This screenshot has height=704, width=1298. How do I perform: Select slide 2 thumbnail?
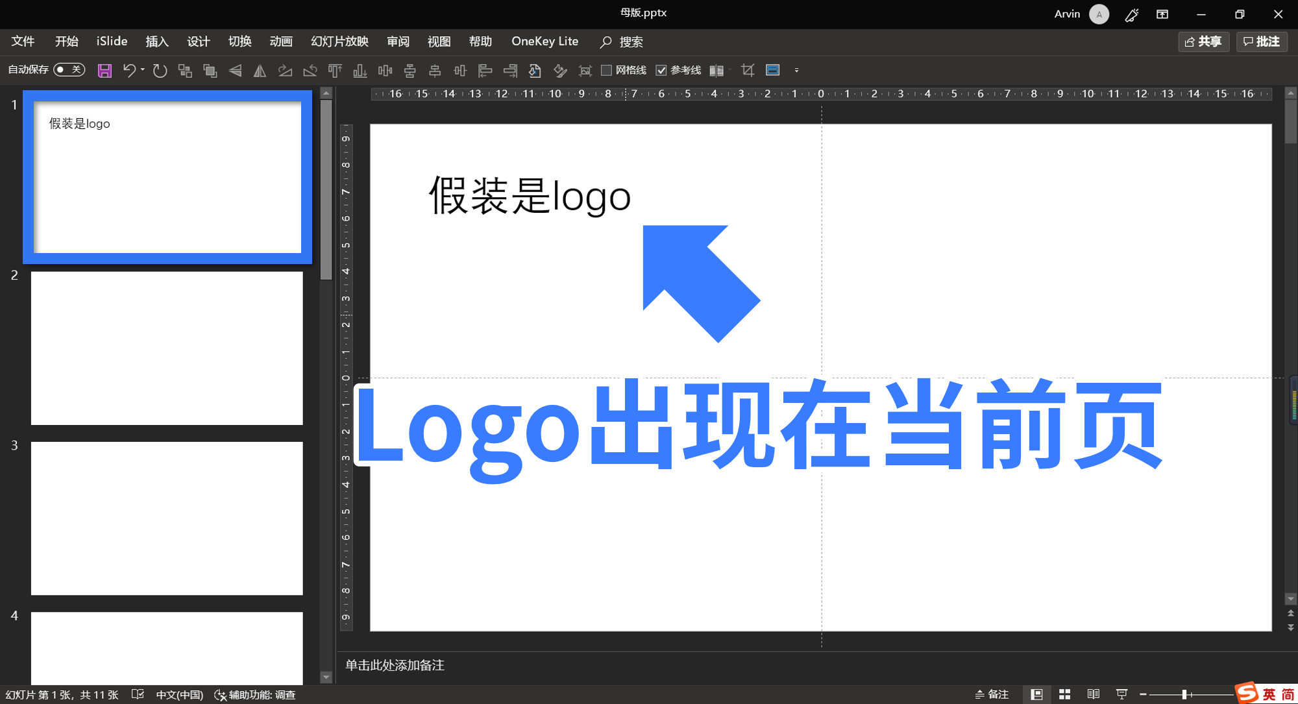[x=167, y=348]
